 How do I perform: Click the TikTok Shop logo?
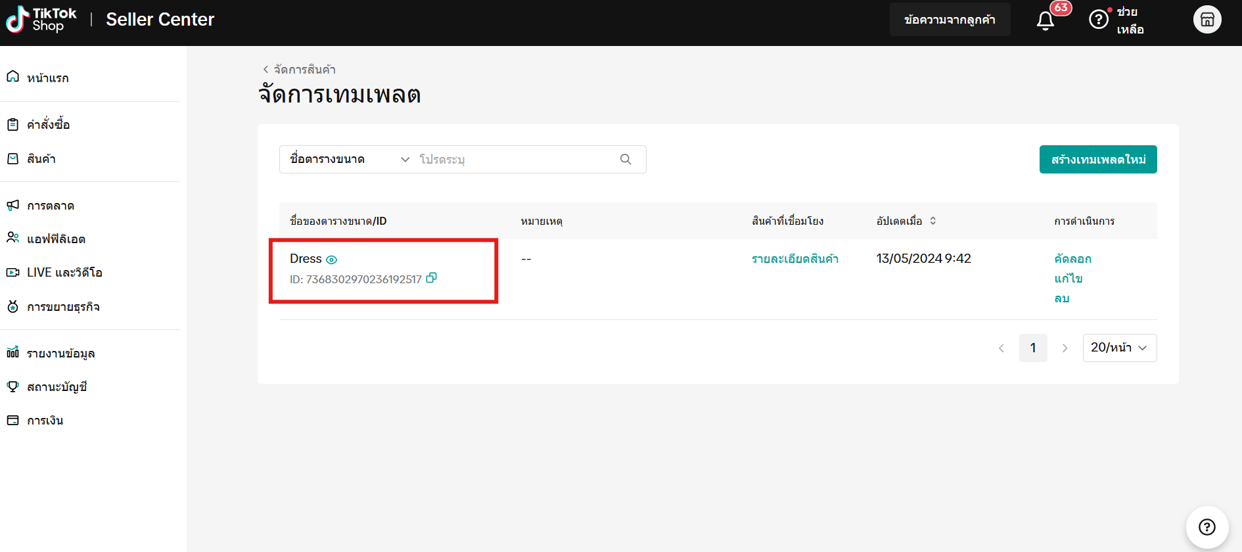[41, 20]
